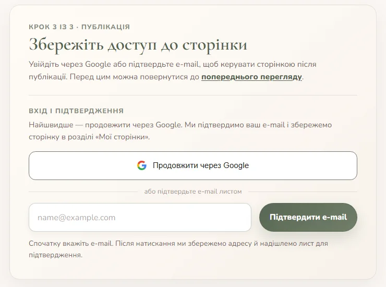Image resolution: width=386 pixels, height=287 pixels.
Task: Continue with the 'Продовжити через Google' button
Action: [193, 165]
